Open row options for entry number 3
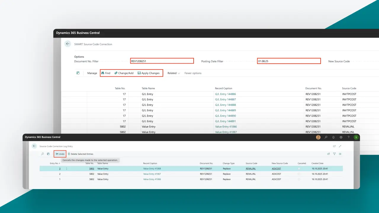Screen dimensions: 379x213 tap(67, 169)
